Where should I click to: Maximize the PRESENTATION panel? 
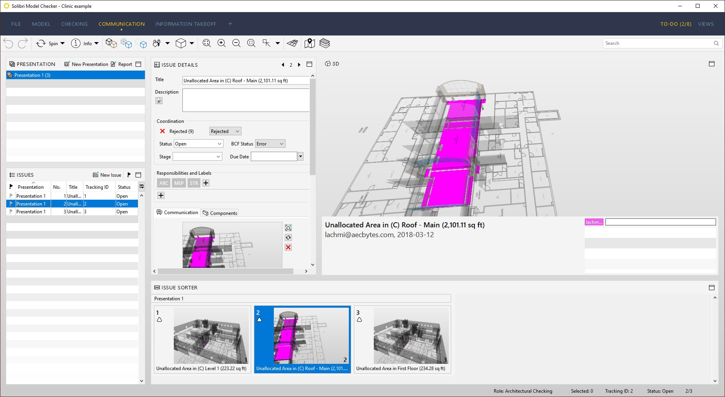[x=138, y=64]
